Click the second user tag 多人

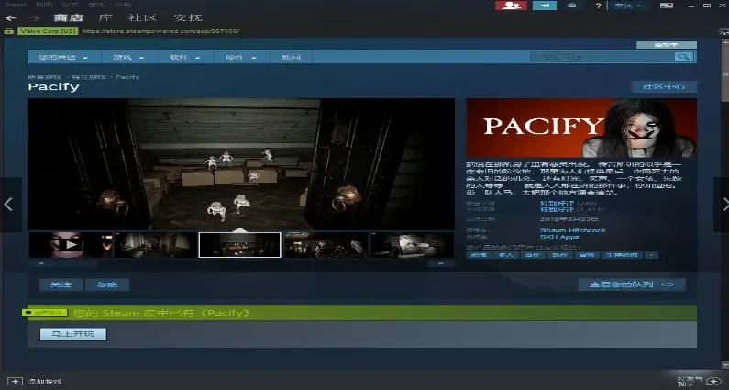pyautogui.click(x=505, y=255)
